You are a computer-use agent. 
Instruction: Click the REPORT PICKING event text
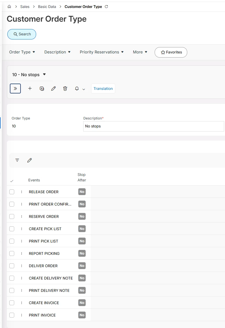[44, 253]
